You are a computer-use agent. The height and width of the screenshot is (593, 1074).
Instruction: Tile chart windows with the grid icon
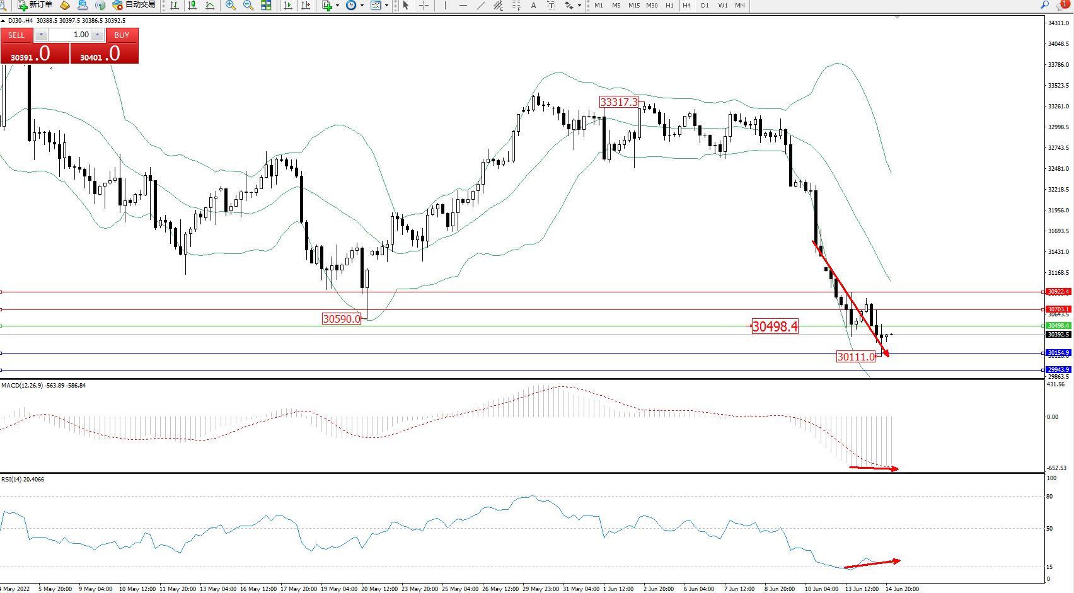pos(266,5)
